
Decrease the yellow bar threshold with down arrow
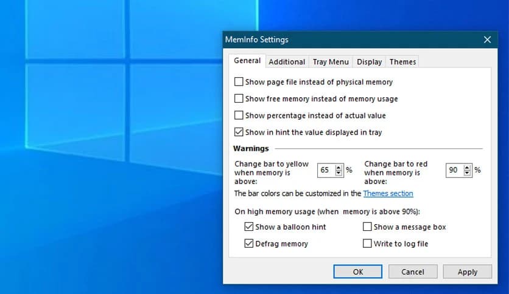(x=339, y=173)
